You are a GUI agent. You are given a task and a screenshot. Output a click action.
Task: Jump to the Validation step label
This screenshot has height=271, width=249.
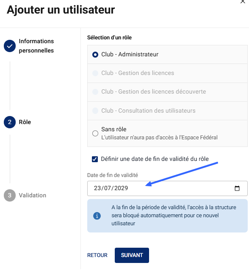[x=33, y=195]
